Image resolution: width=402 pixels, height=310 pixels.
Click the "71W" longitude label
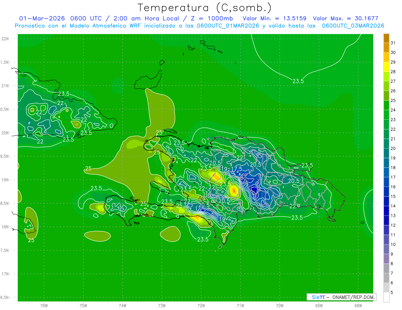240,306
